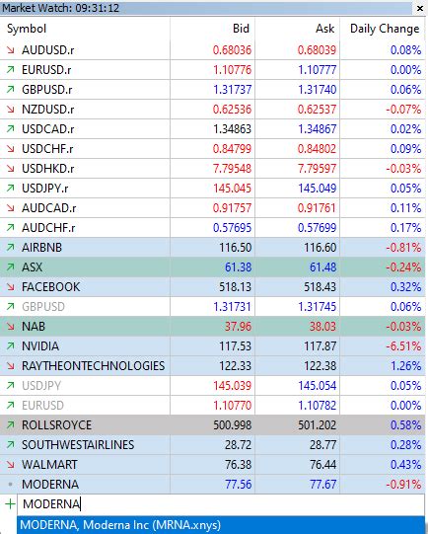The image size is (428, 534).
Task: Click the up arrow beside NVIDIA
Action: tap(11, 346)
